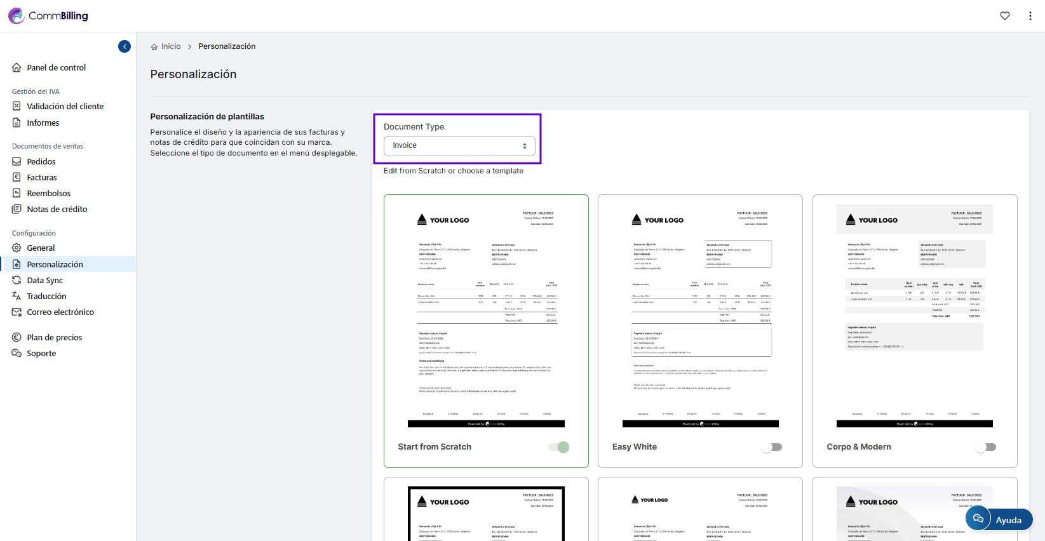1045x541 pixels.
Task: Click the heart favorites icon
Action: coord(1004,16)
